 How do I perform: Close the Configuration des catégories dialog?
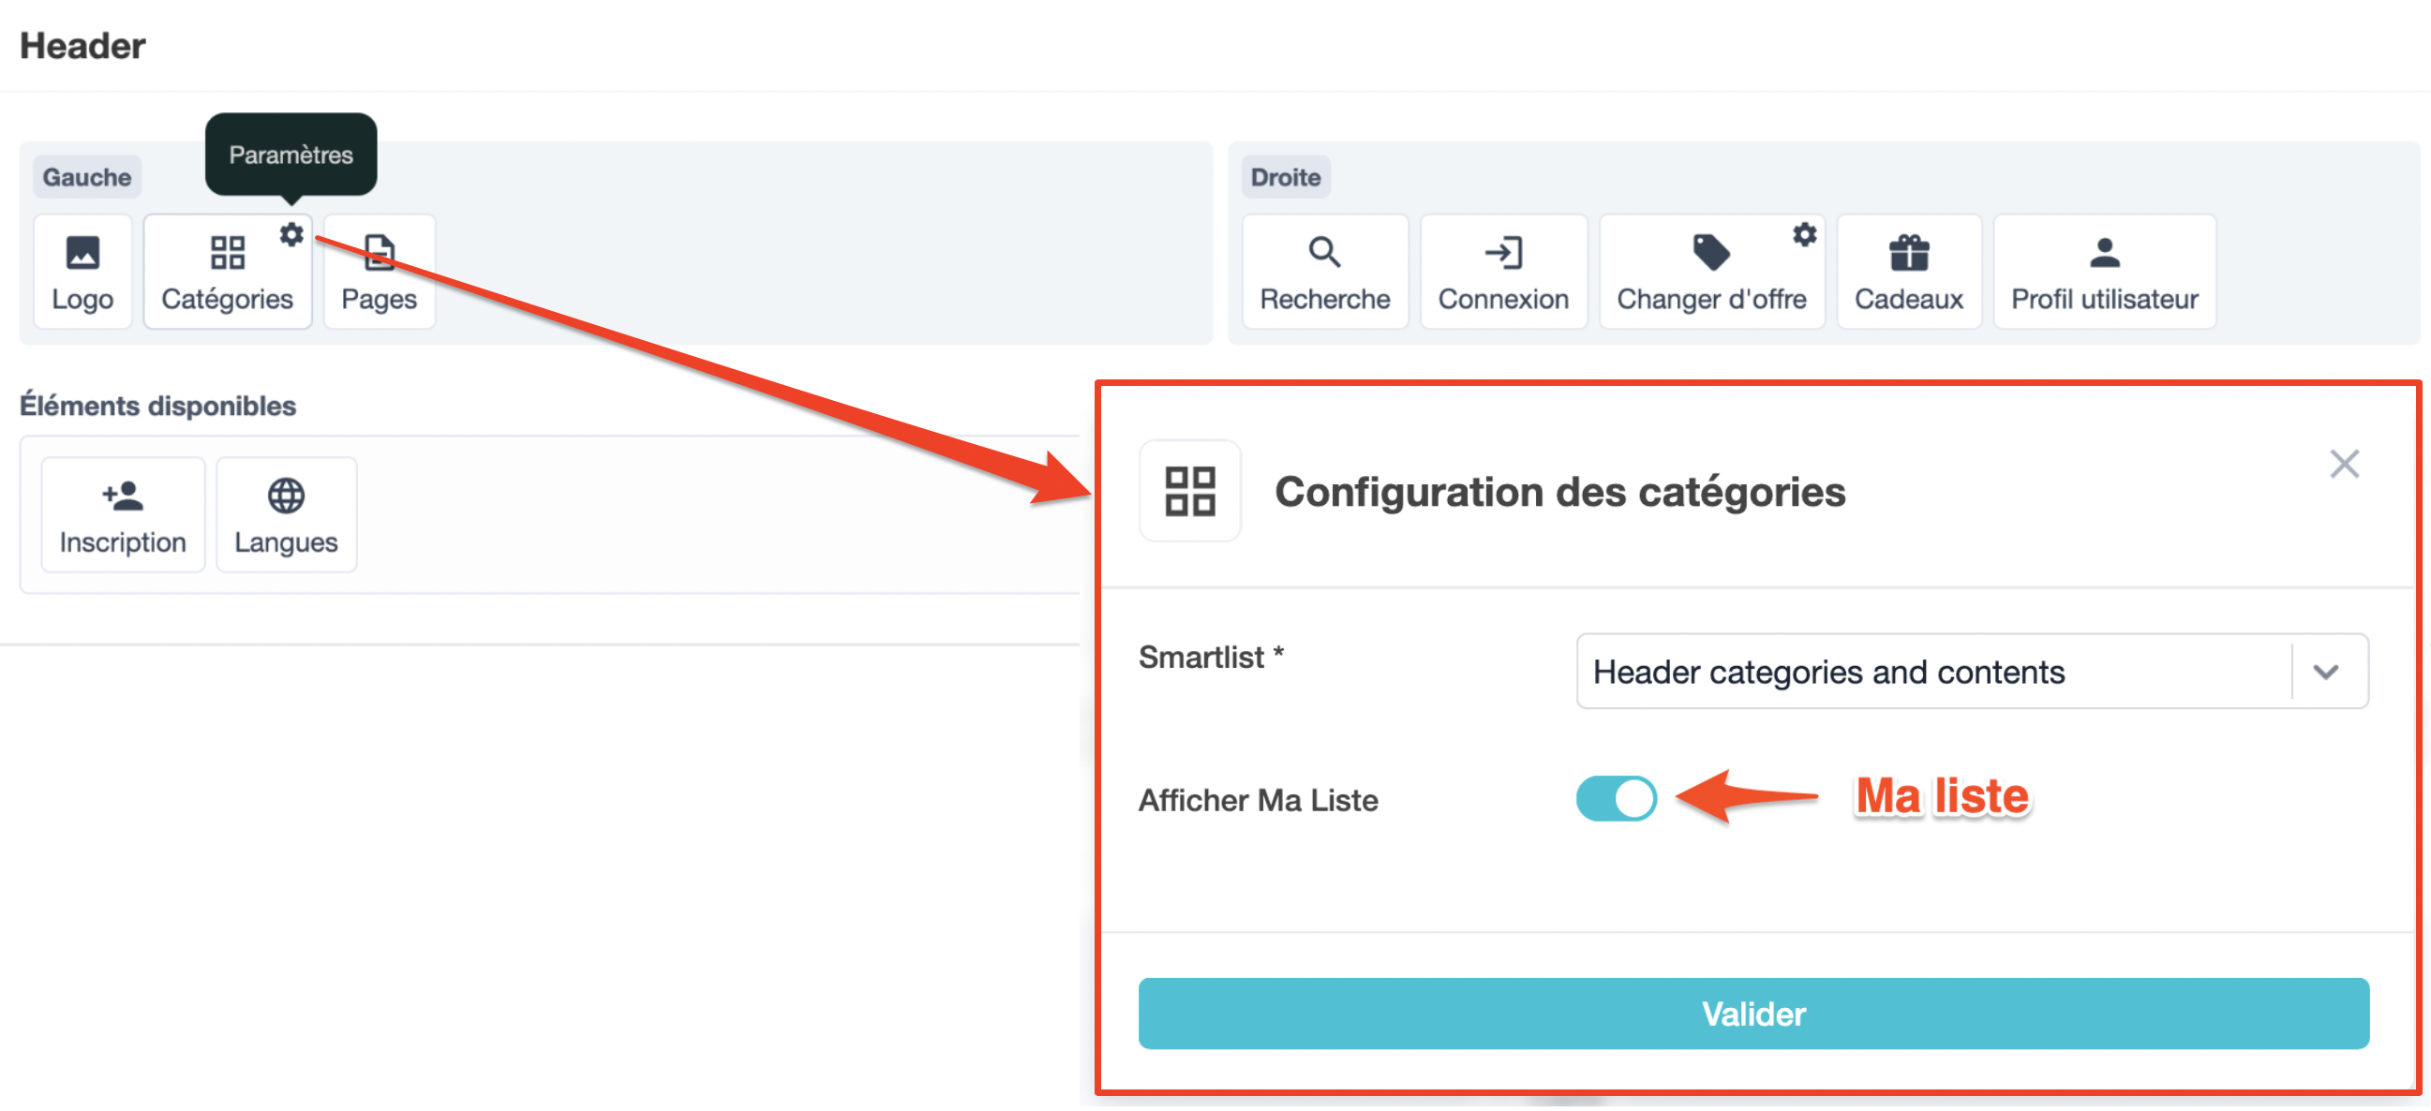[2343, 464]
